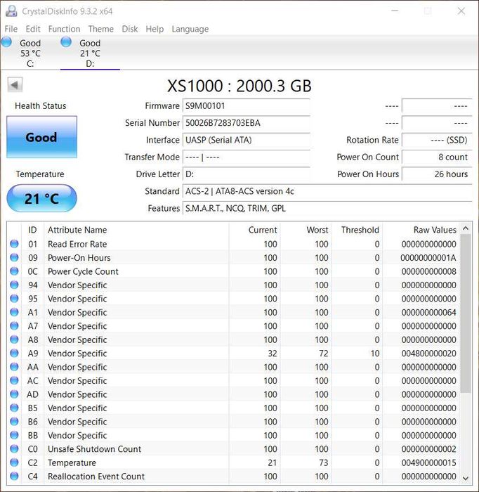Viewport: 479px width, 492px height.
Task: Click raw value 00000000001A
Action: pyautogui.click(x=428, y=258)
